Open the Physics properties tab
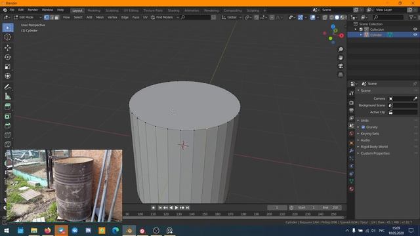Image resolution: width=420 pixels, height=236 pixels. 352,166
